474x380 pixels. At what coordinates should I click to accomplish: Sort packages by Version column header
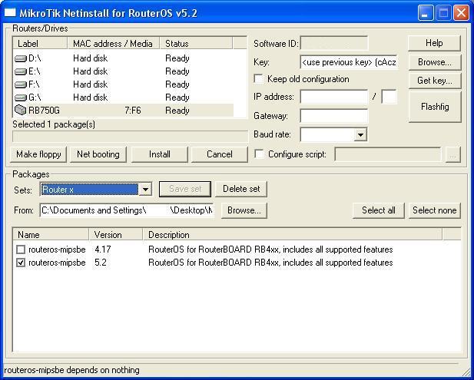coord(116,235)
